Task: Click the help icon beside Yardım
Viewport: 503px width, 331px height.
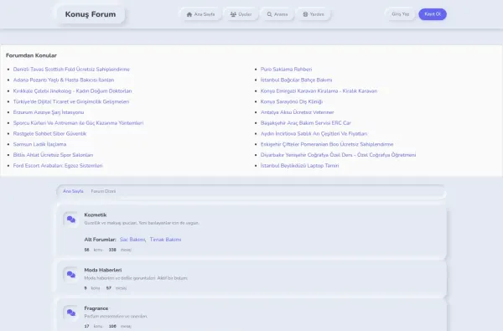Action: (x=305, y=14)
